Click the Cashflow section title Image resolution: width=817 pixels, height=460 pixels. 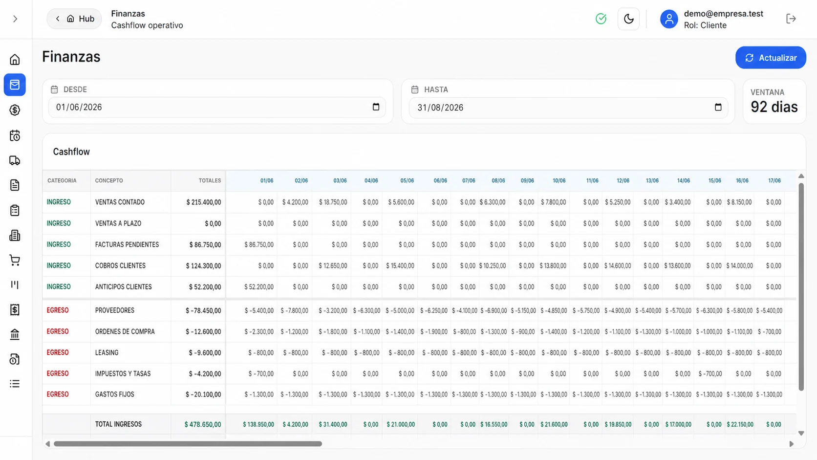pyautogui.click(x=71, y=152)
